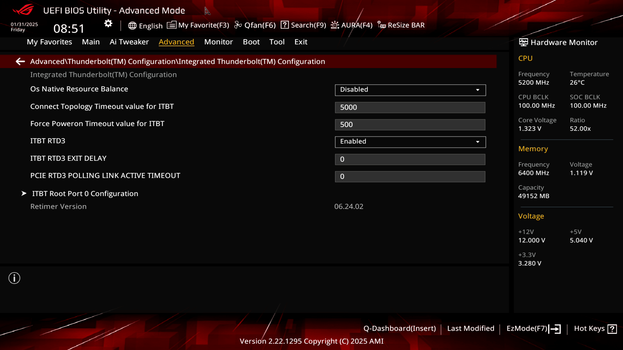The width and height of the screenshot is (623, 350).
Task: Click the info circle icon
Action: [x=14, y=278]
